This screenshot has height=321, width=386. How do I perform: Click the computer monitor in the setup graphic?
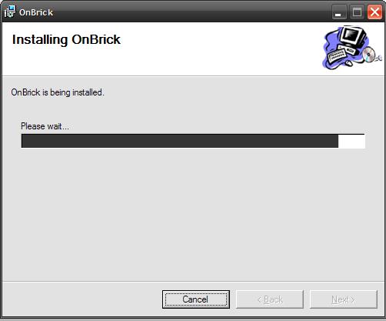tap(352, 36)
